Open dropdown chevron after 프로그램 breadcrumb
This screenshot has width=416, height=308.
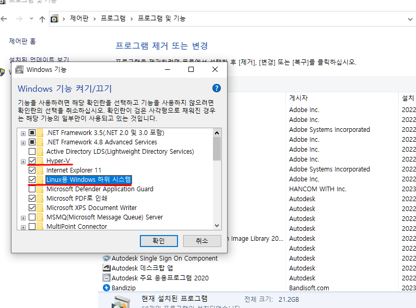pyautogui.click(x=132, y=19)
